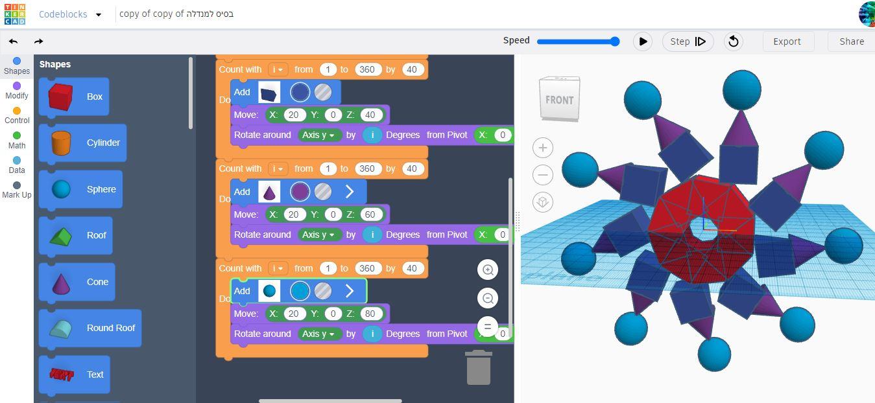Edit Z value 40 in Move block
Image resolution: width=875 pixels, height=403 pixels.
[x=370, y=115]
